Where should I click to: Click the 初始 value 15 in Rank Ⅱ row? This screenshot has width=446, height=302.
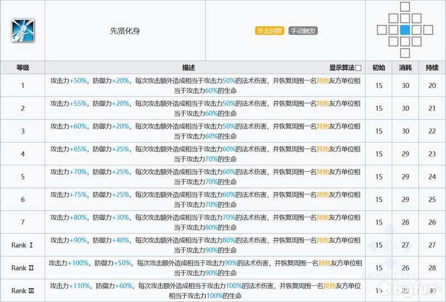coord(379,268)
